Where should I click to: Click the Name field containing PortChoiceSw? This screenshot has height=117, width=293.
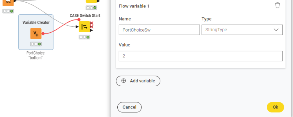(159, 30)
